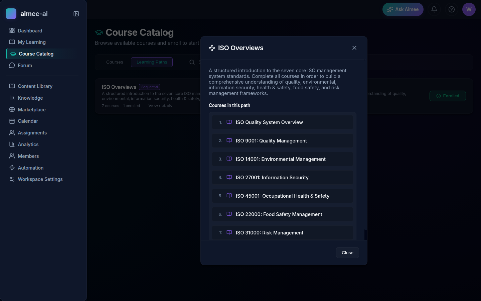Open Dashboard from sidebar
Viewport: 481px width, 301px height.
42,30
